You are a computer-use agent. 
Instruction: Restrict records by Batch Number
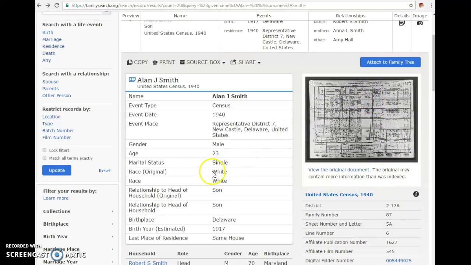[x=58, y=131]
